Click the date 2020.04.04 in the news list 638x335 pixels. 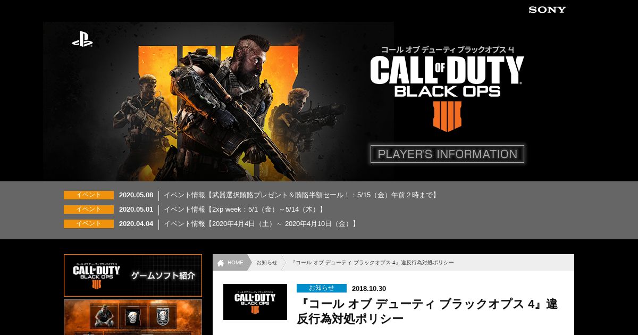tap(136, 224)
